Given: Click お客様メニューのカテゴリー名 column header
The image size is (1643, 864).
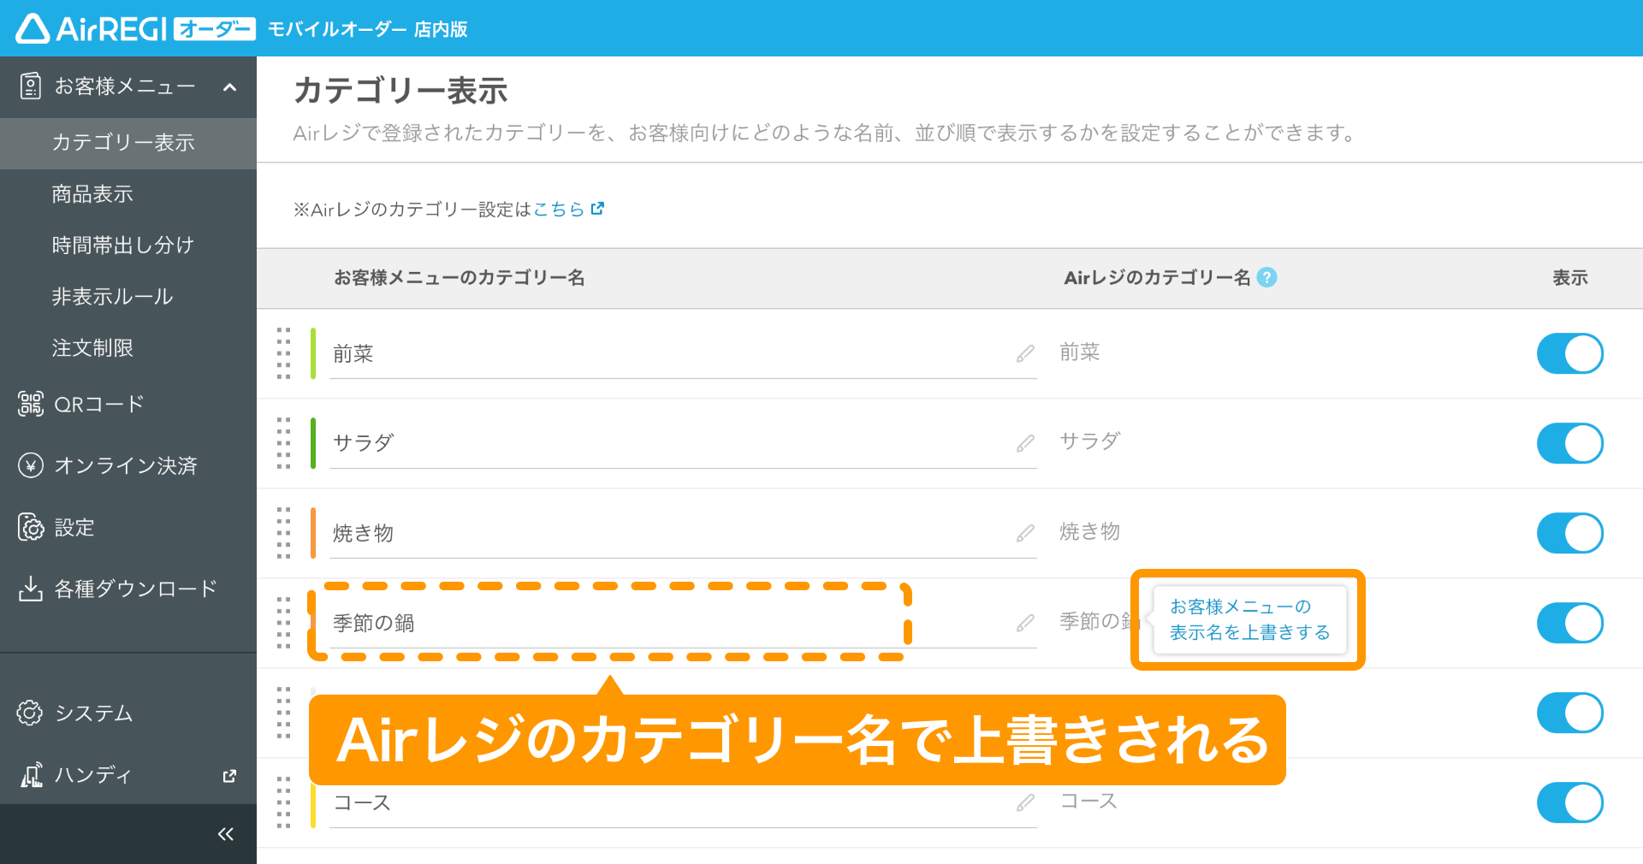Looking at the screenshot, I should 460,277.
